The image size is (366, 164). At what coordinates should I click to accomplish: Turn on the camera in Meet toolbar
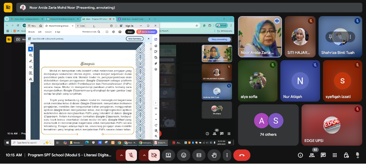pyautogui.click(x=154, y=155)
